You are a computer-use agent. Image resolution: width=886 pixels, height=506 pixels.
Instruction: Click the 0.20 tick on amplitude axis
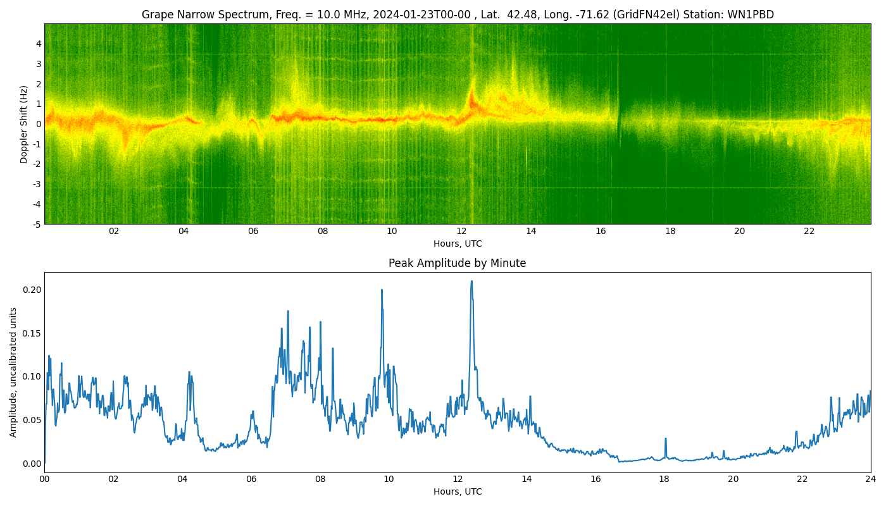32,290
